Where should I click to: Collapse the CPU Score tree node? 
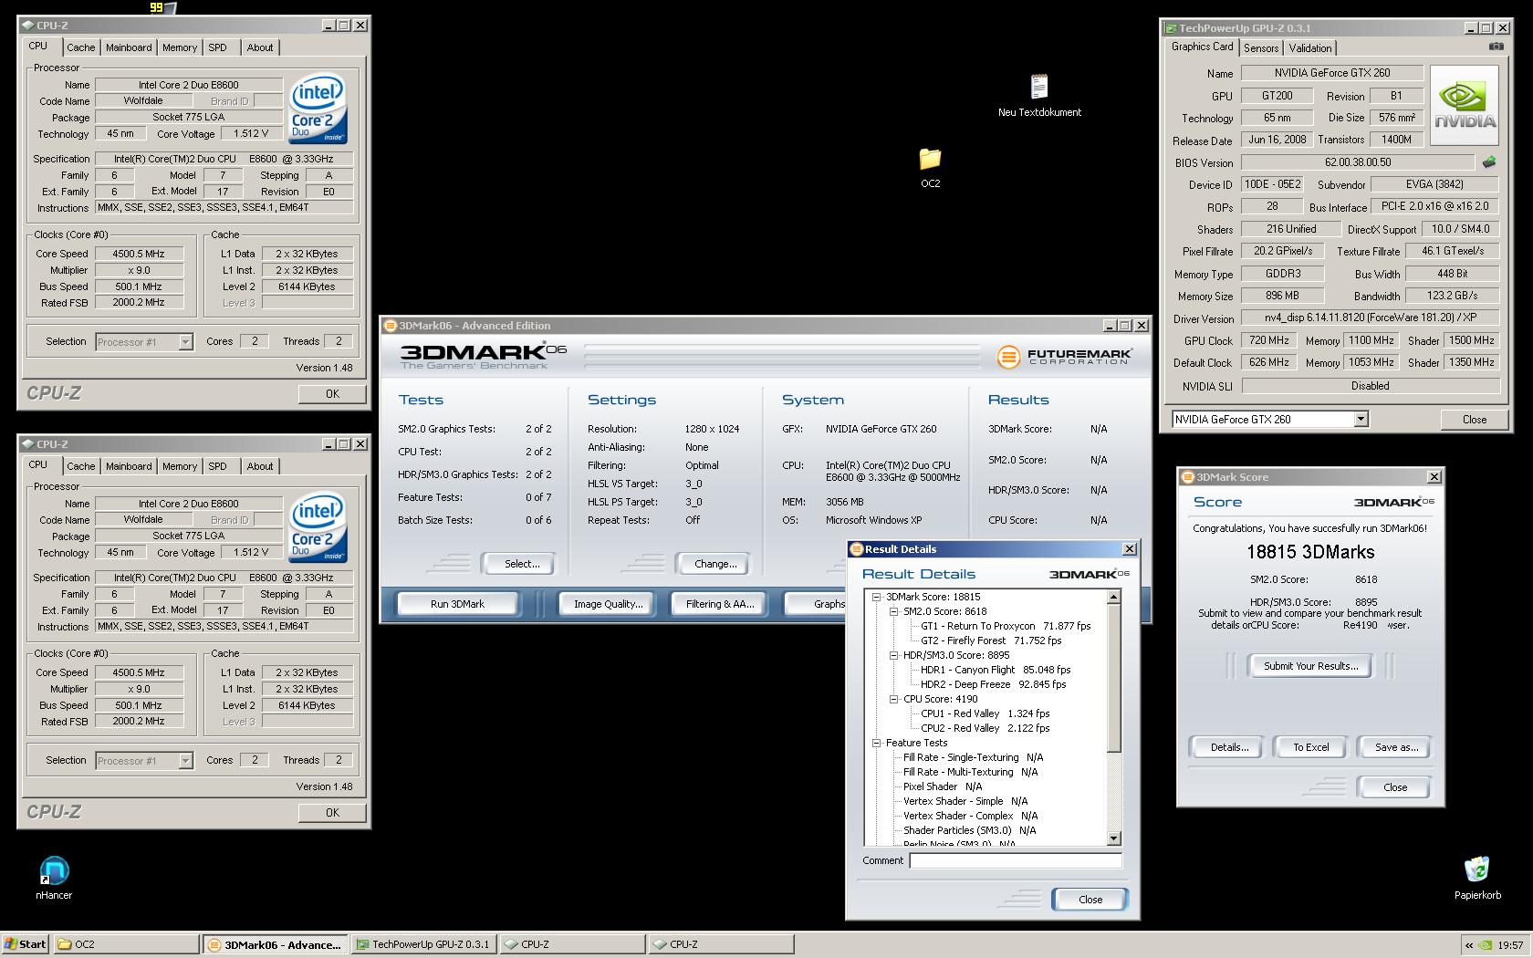click(x=893, y=699)
